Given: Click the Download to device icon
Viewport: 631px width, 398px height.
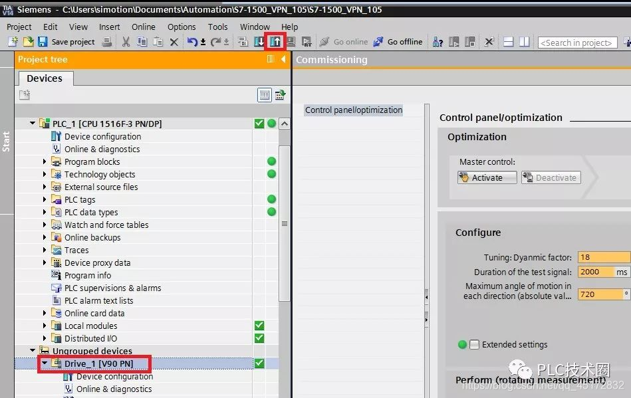Looking at the screenshot, I should tap(259, 41).
